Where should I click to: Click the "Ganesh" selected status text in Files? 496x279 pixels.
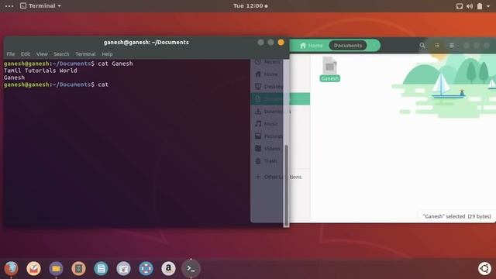(x=456, y=216)
